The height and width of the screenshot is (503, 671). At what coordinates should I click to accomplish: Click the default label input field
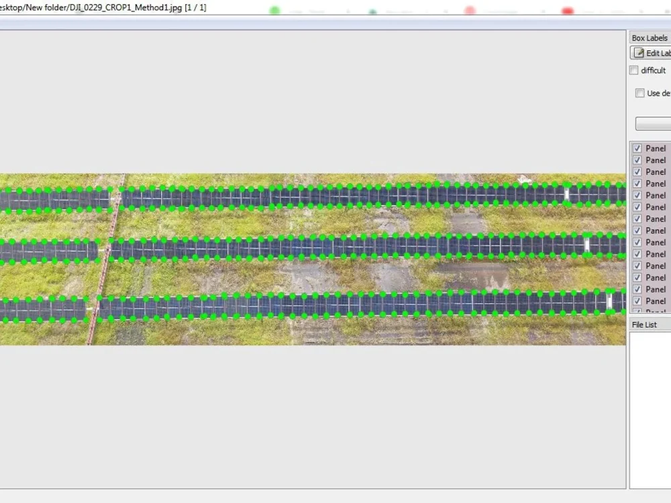point(653,123)
